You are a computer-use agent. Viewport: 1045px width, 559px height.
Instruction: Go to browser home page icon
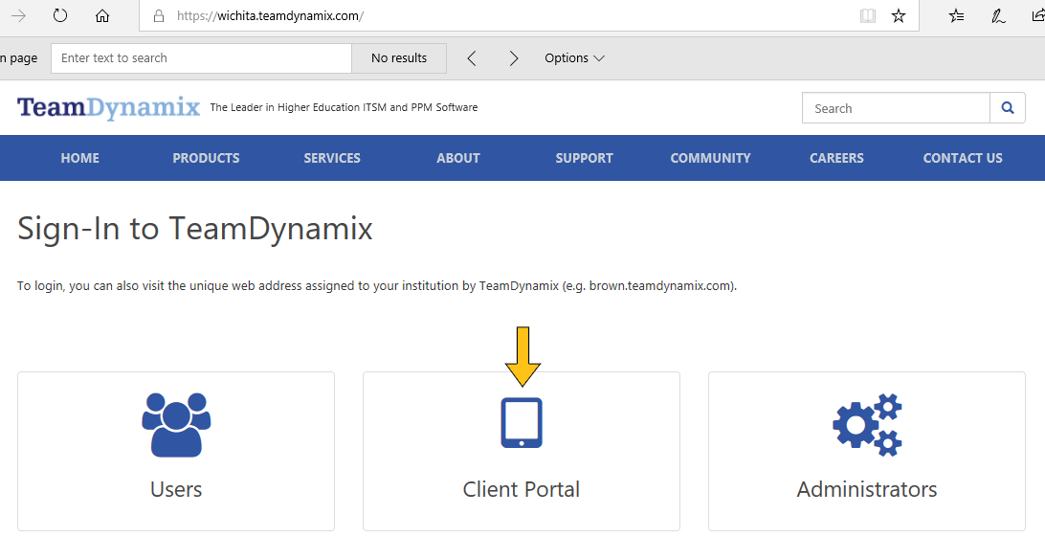tap(102, 16)
